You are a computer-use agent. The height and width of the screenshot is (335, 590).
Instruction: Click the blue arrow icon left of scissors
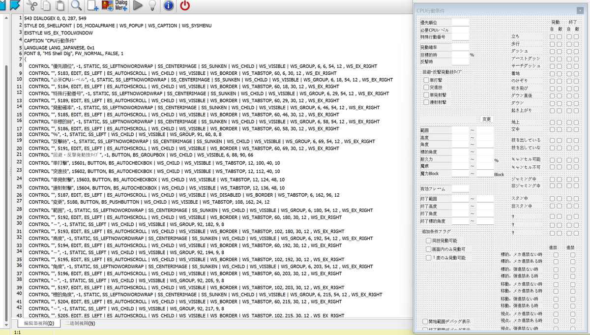15,5
